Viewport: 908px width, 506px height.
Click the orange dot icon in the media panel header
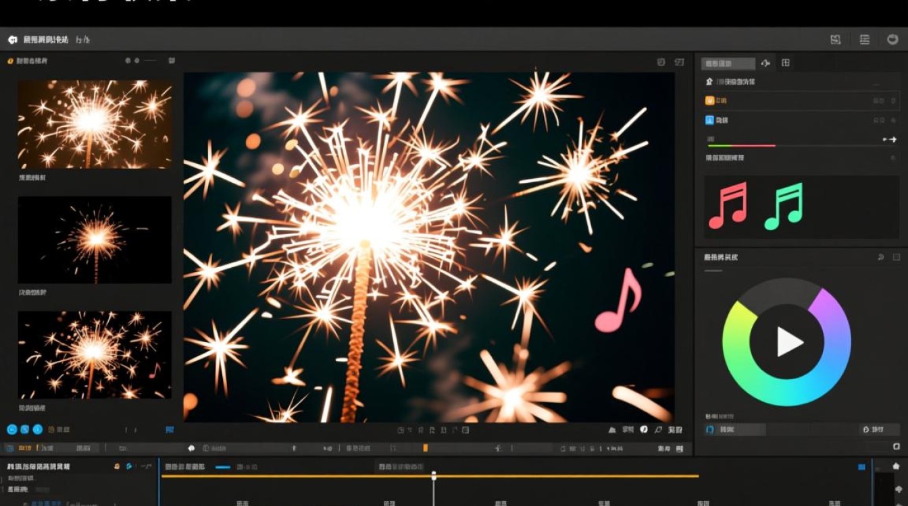pos(11,61)
